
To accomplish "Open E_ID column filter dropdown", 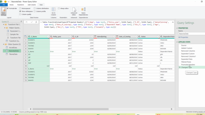I will point(92,36).
